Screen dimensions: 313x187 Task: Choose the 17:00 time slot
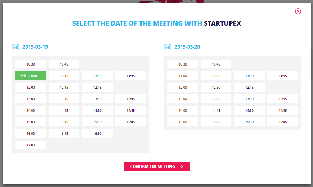pos(31,145)
